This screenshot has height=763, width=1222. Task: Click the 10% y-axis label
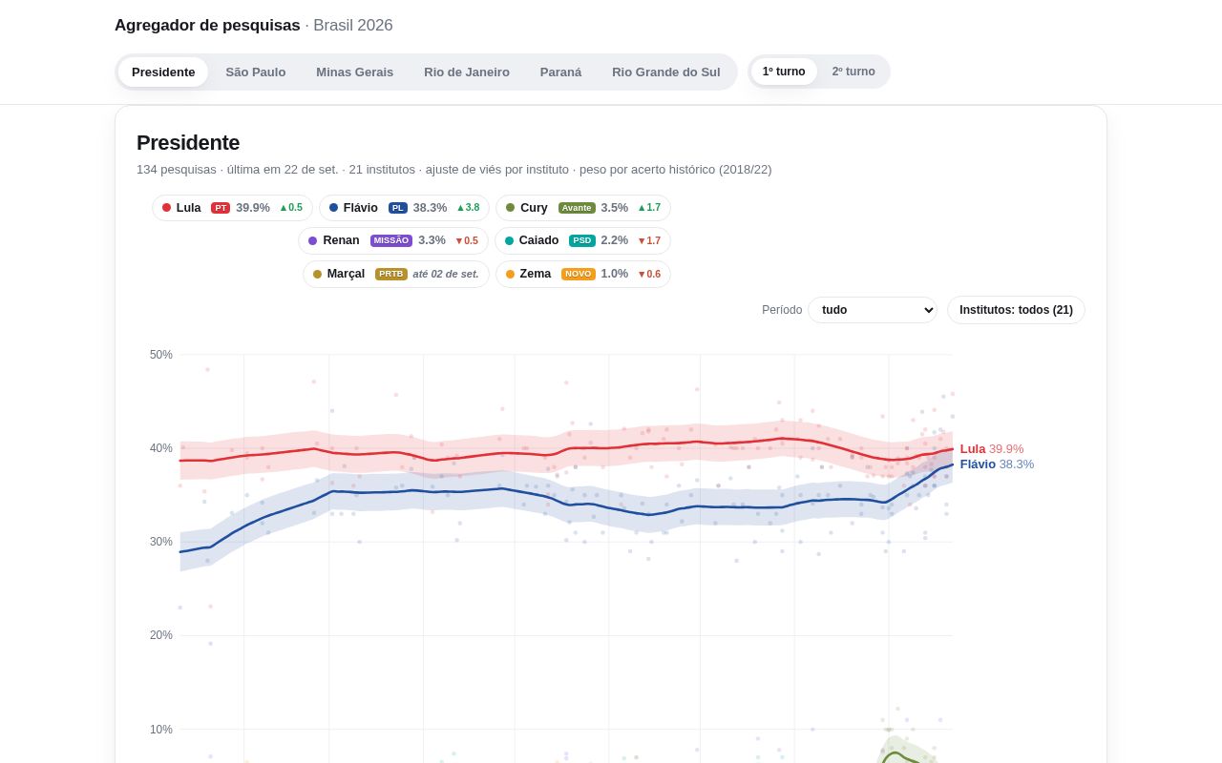pyautogui.click(x=161, y=730)
